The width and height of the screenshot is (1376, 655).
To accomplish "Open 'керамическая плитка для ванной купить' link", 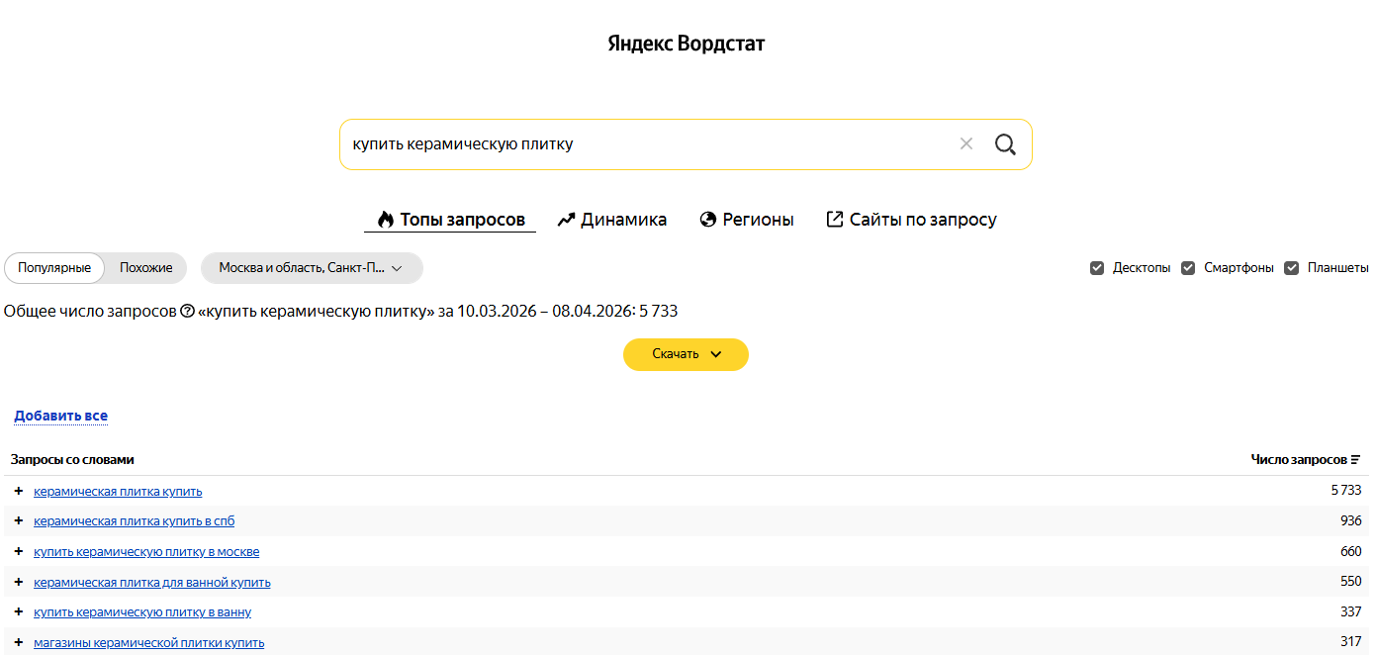I will (x=152, y=583).
